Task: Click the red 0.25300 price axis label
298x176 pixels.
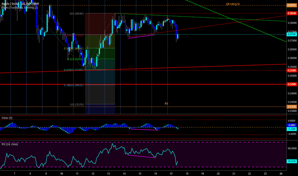Action: pos(292,70)
